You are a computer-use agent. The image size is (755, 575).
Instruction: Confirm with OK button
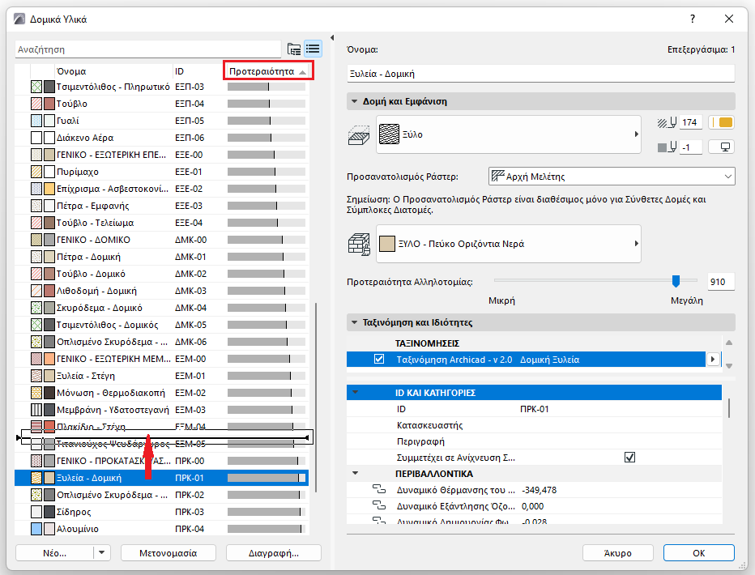tap(698, 553)
